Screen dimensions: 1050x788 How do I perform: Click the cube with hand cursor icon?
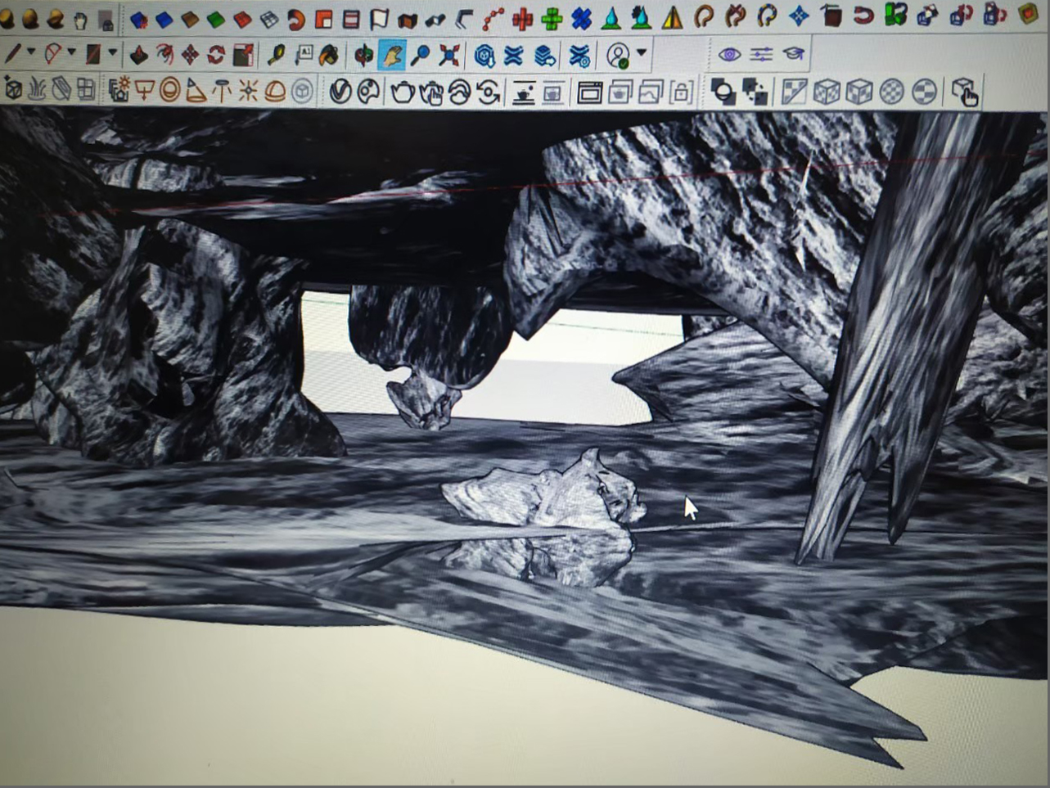(x=965, y=92)
